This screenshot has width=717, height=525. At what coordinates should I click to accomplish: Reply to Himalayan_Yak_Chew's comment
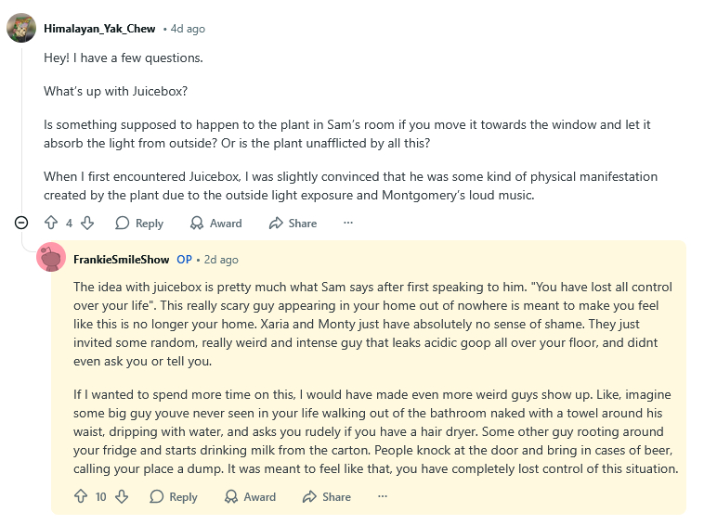pos(139,224)
